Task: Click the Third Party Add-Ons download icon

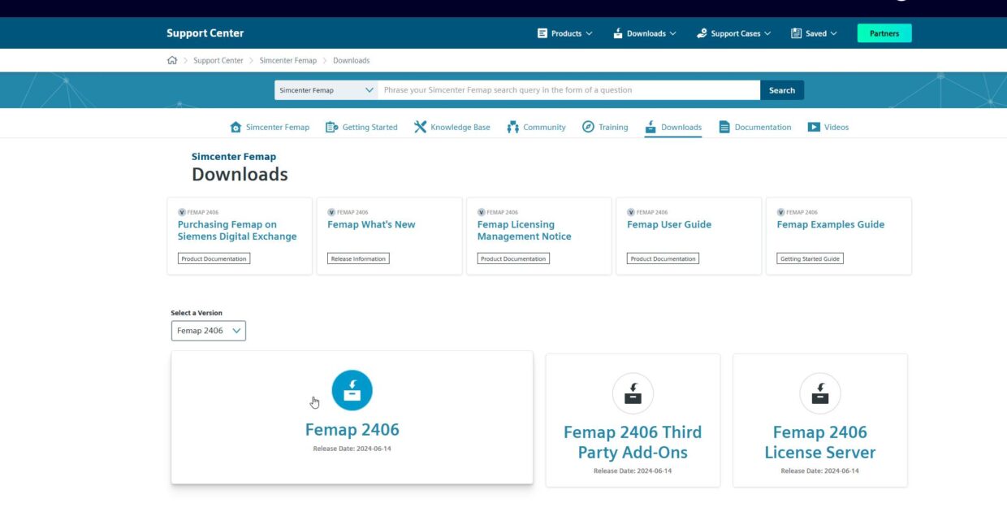Action: pos(633,393)
